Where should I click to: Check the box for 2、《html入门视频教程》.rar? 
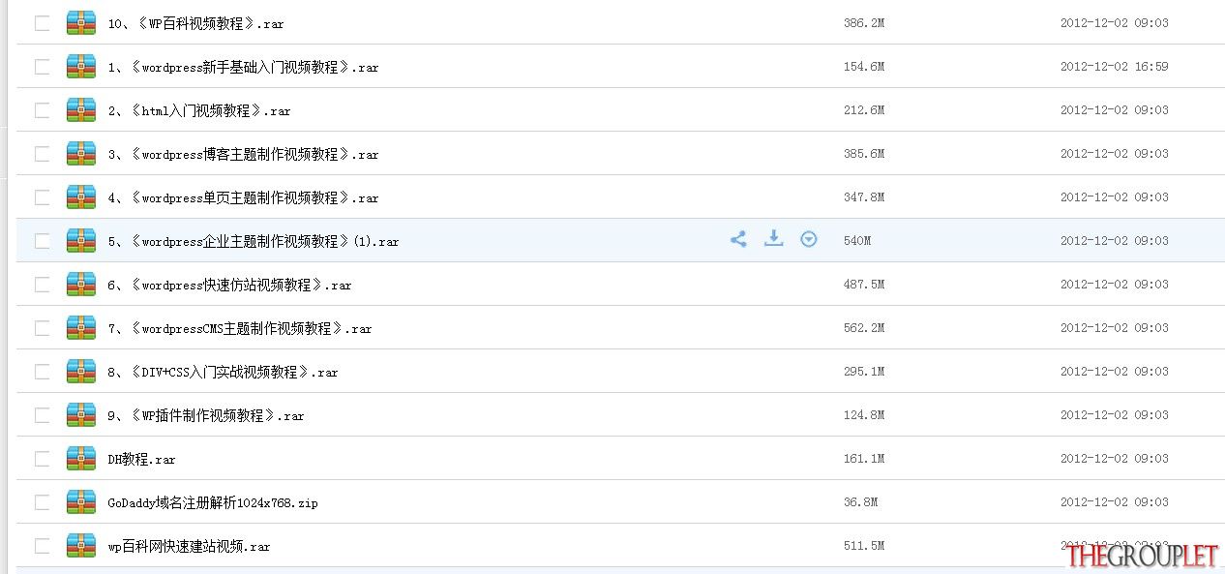42,110
